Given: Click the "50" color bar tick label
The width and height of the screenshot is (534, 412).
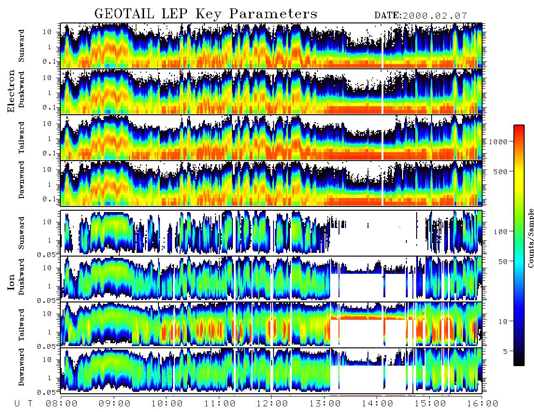Looking at the screenshot, I should point(503,262).
